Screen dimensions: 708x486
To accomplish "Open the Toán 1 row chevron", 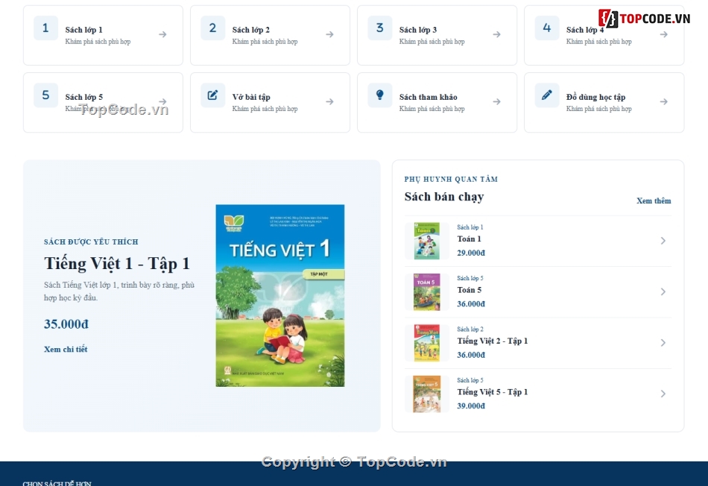I will point(663,241).
